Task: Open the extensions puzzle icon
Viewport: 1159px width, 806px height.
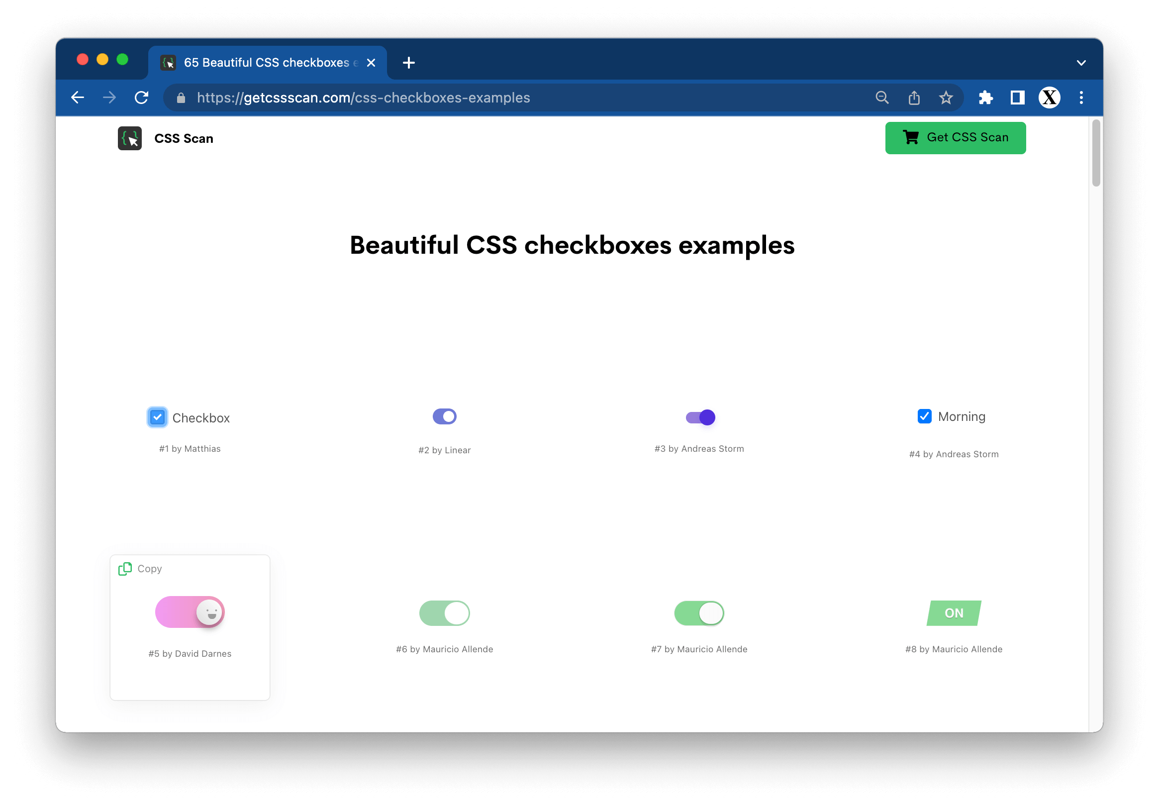Action: pyautogui.click(x=985, y=98)
